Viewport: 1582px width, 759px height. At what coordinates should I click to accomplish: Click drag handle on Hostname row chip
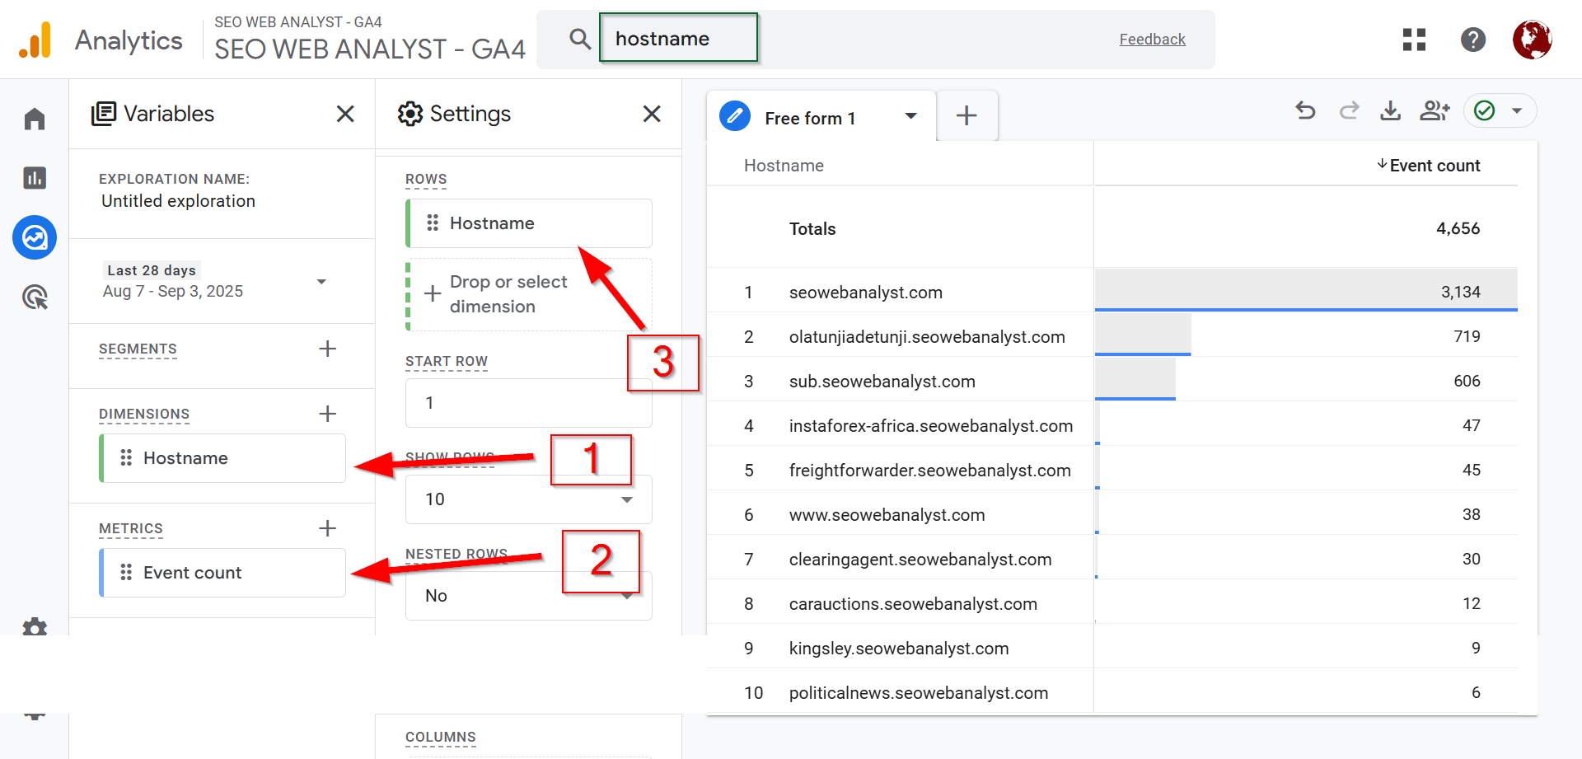(433, 223)
